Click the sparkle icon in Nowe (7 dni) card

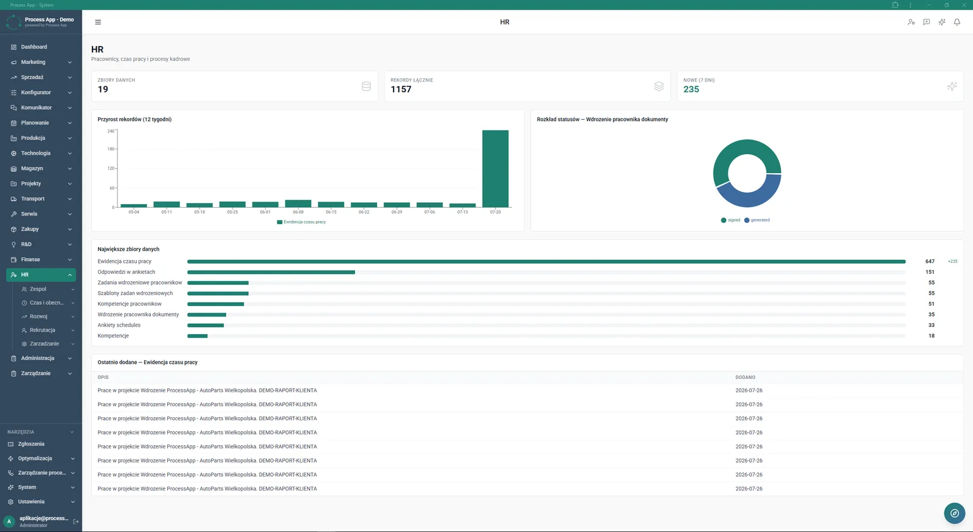952,86
